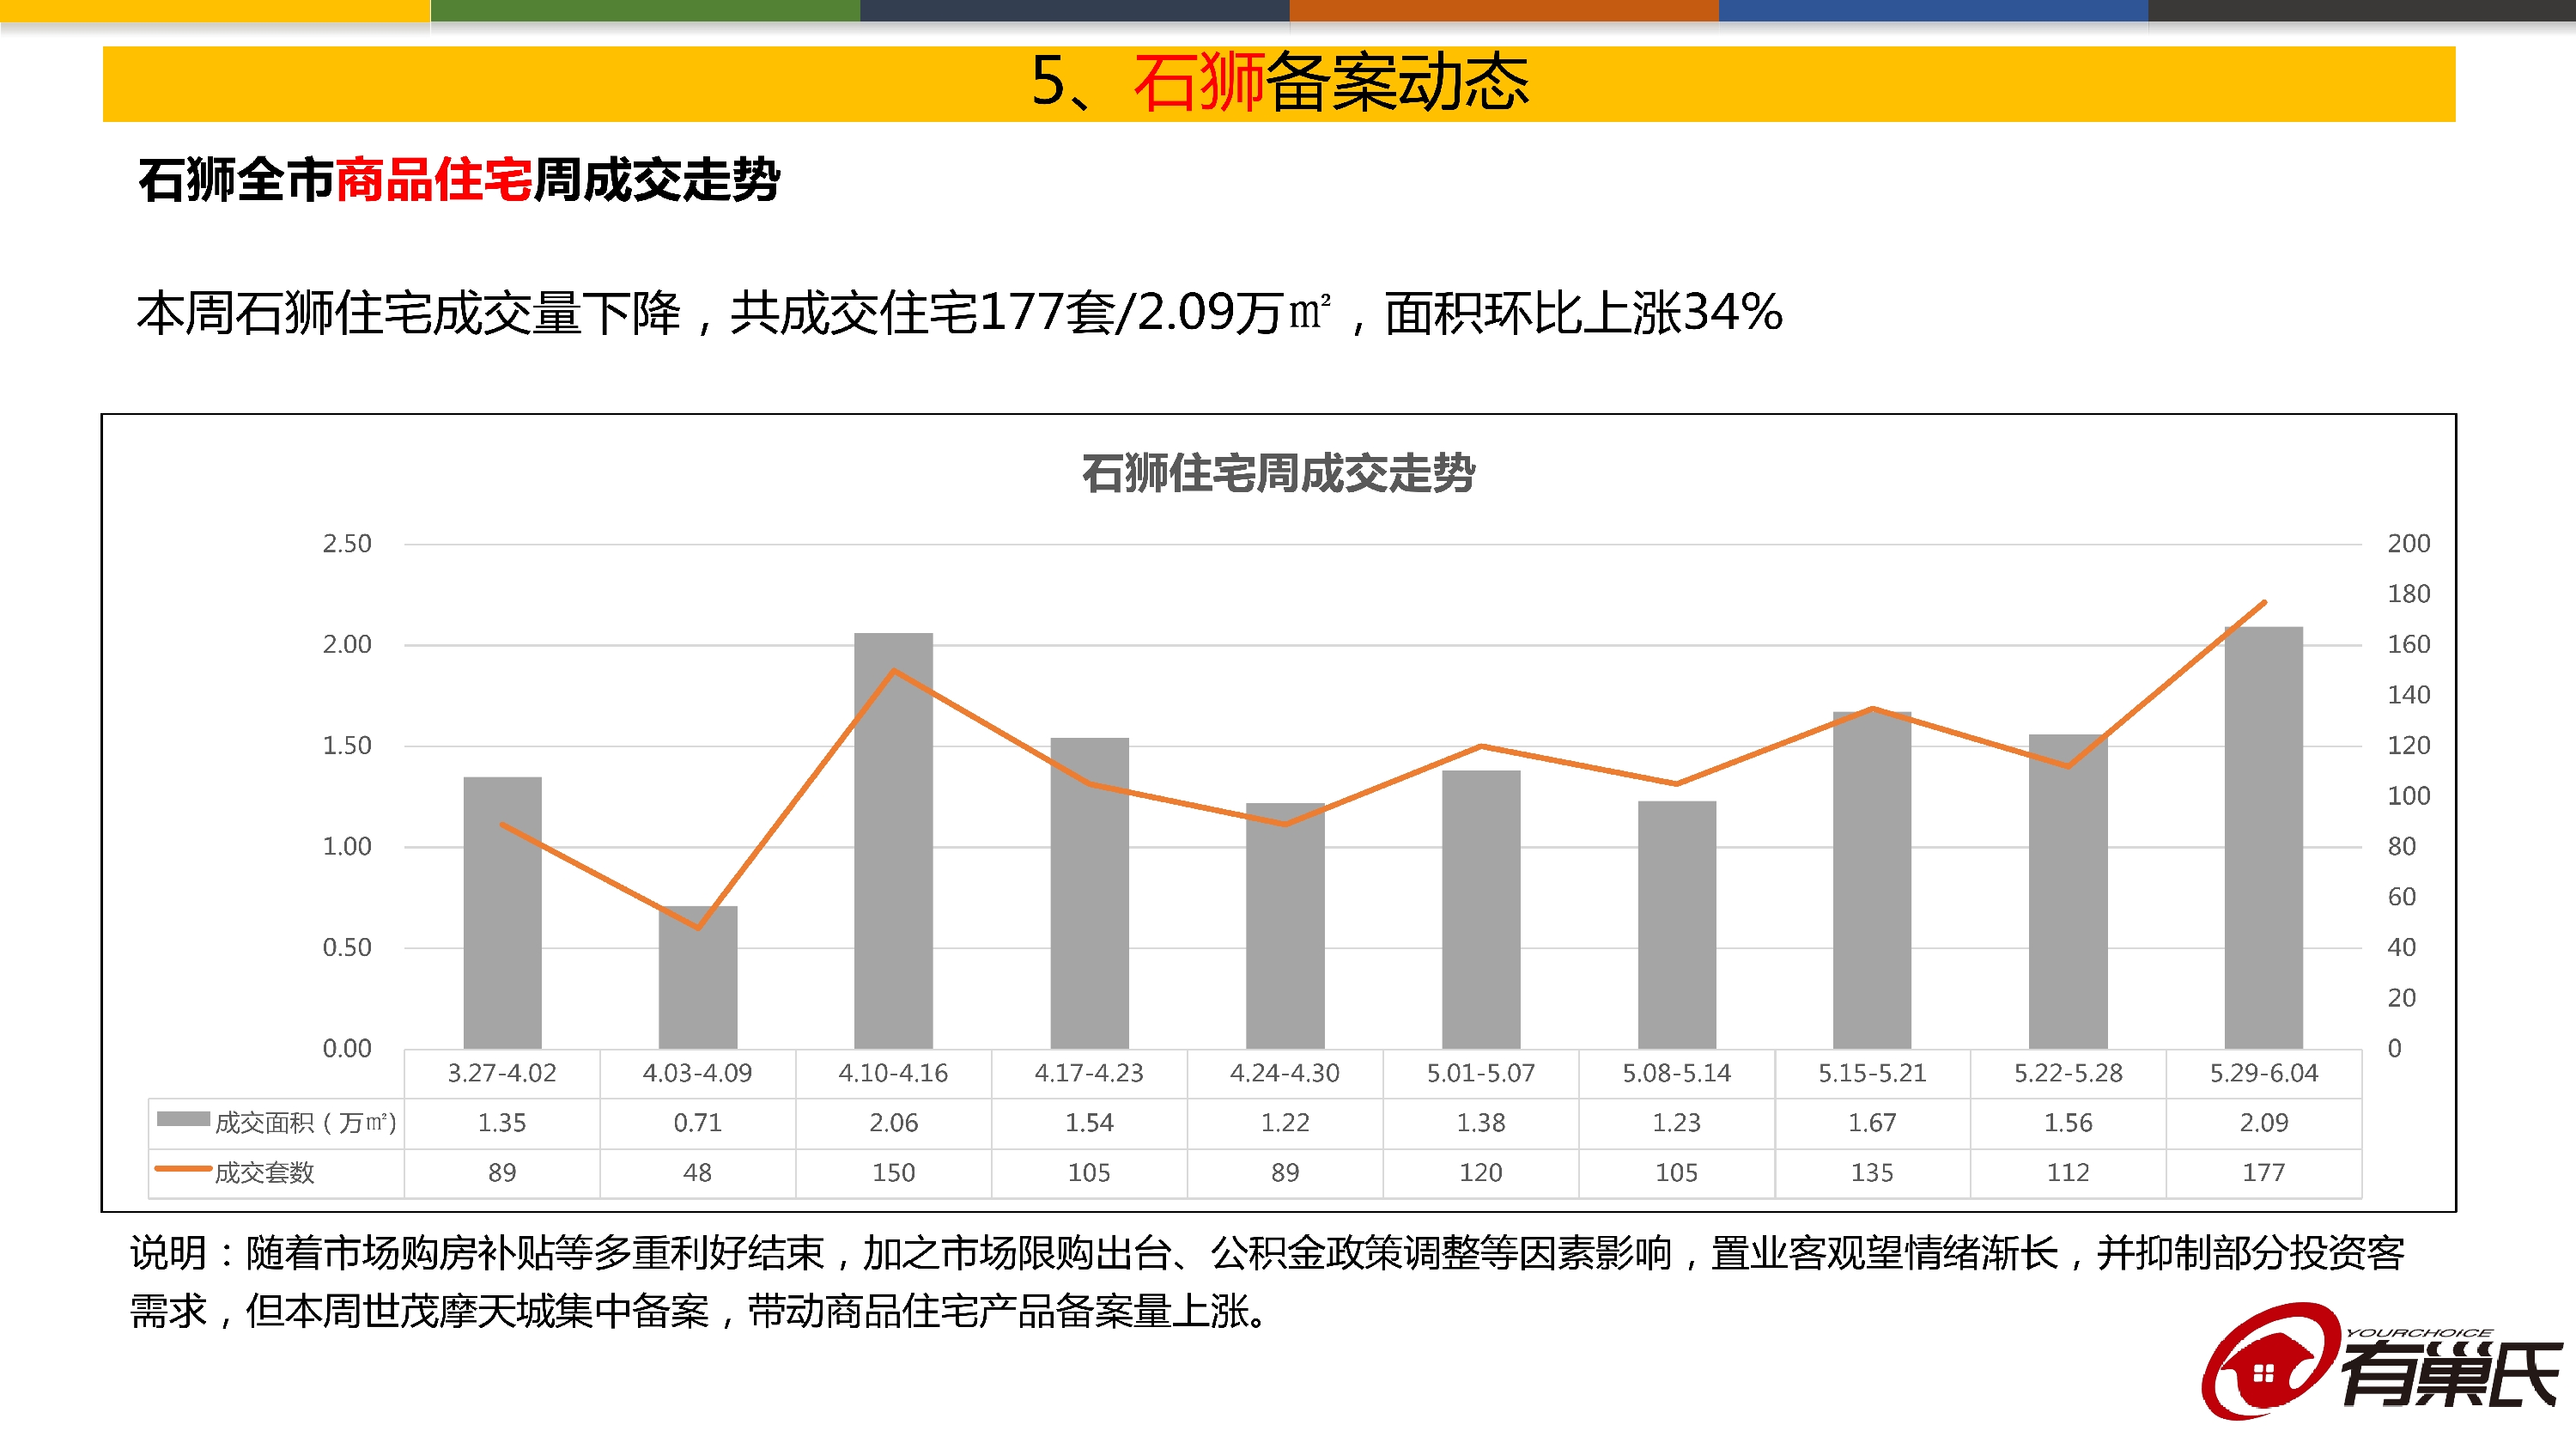
Task: Click the date label 5.29-6.04
Action: click(2264, 1073)
